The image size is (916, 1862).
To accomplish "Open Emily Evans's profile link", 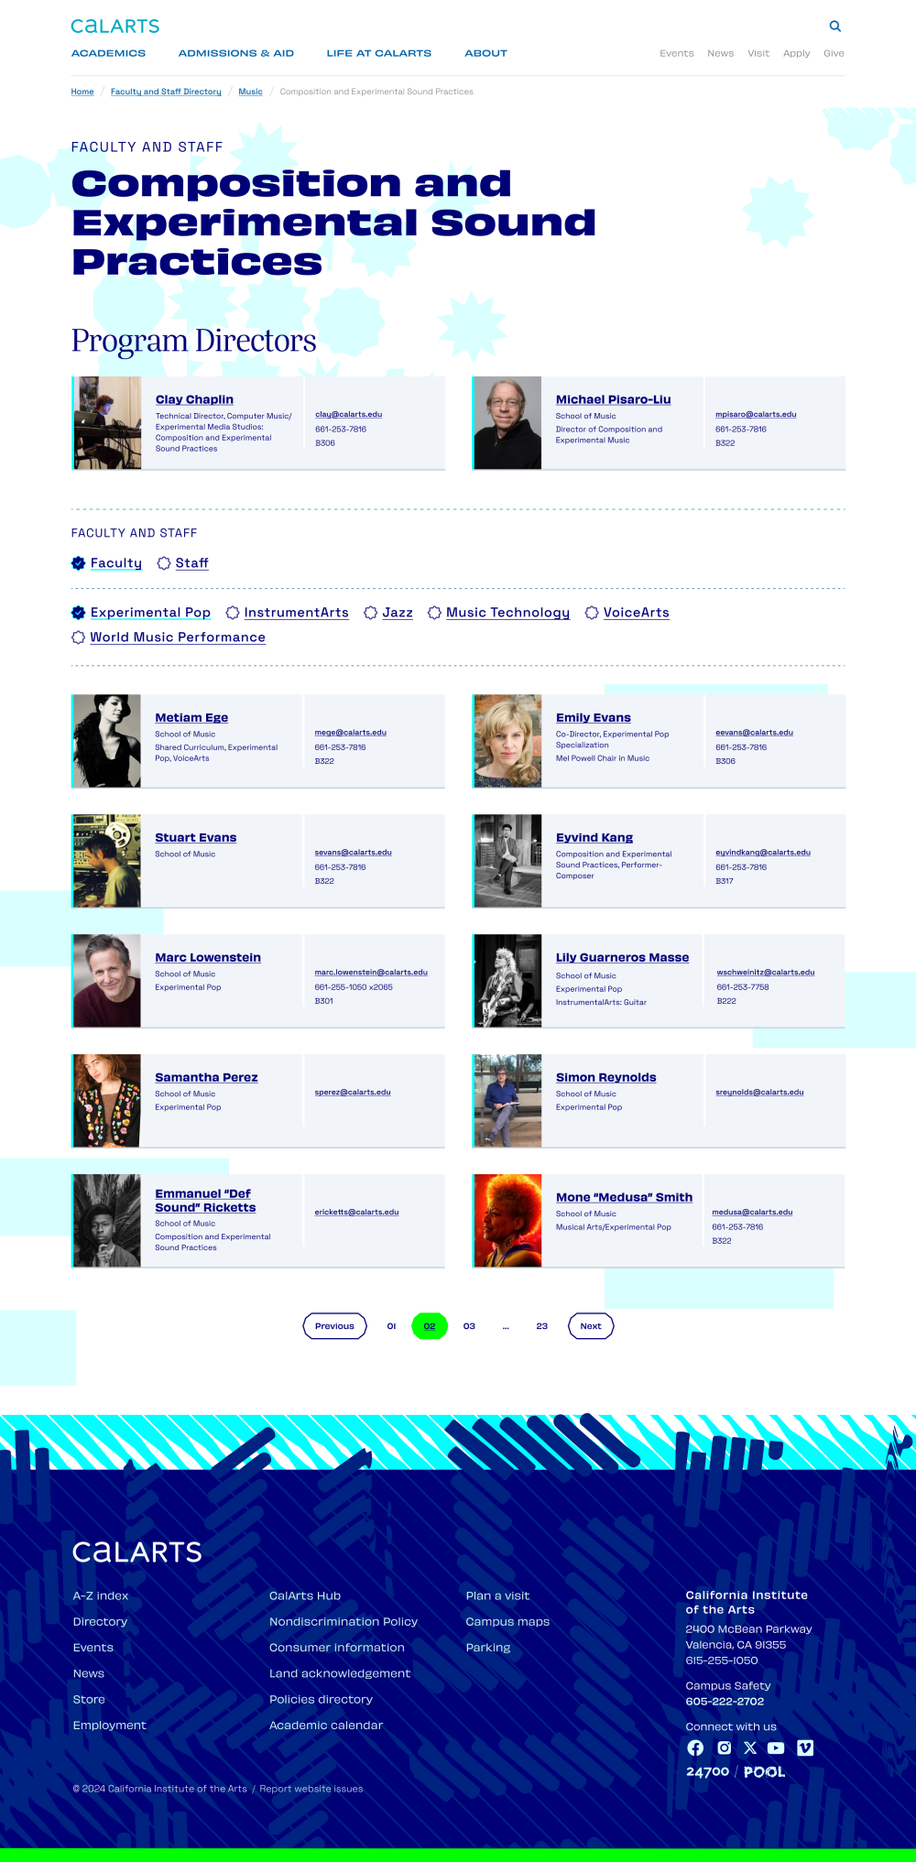I will point(593,718).
